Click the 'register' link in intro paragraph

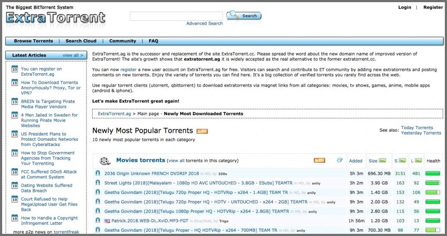click(x=128, y=69)
